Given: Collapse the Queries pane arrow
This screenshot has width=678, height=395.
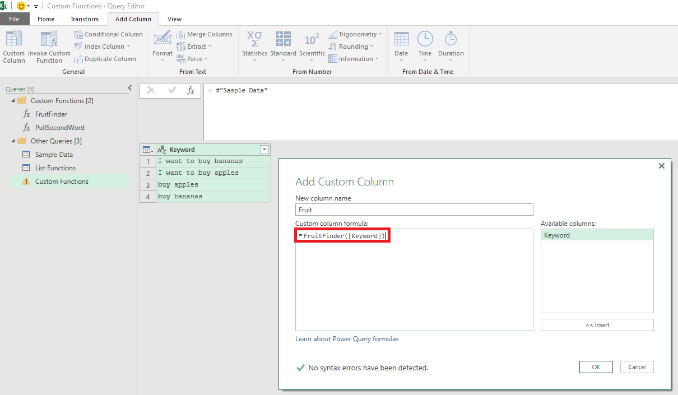Looking at the screenshot, I should pos(130,88).
